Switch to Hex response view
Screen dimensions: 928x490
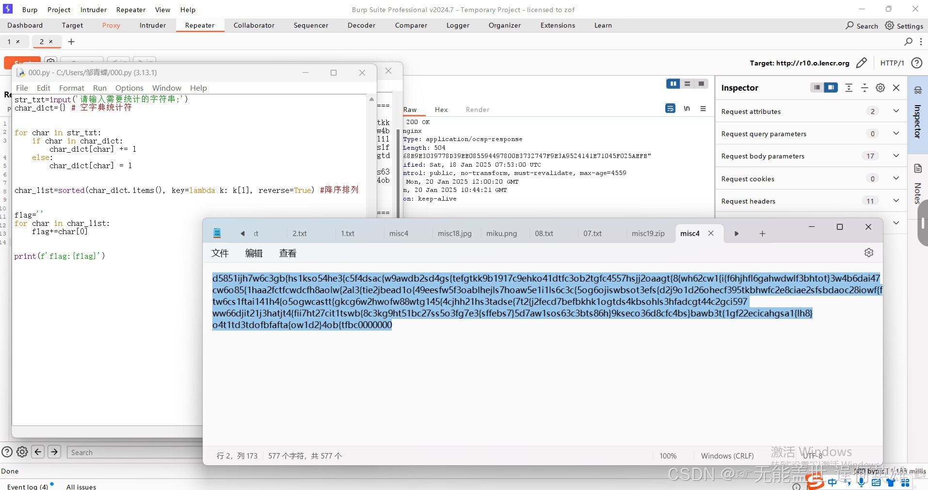(x=441, y=110)
